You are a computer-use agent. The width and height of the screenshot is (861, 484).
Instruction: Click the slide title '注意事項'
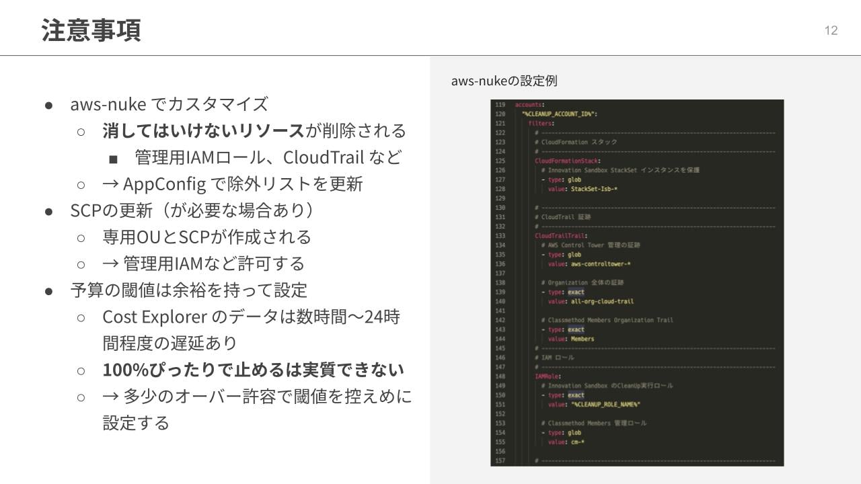click(91, 30)
